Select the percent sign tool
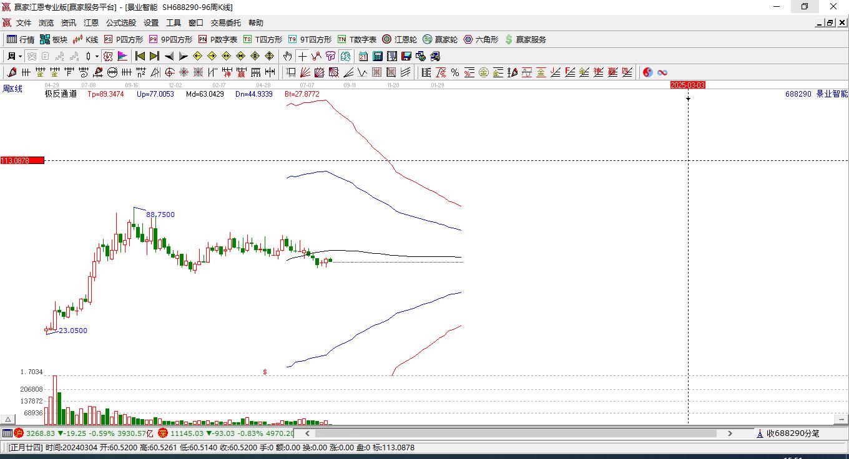Viewport: 849px width, 459px height. [455, 72]
